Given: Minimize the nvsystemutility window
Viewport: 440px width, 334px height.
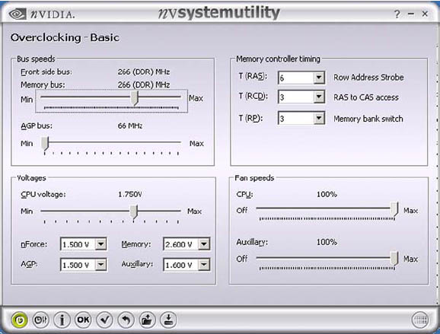Looking at the screenshot, I should [411, 14].
